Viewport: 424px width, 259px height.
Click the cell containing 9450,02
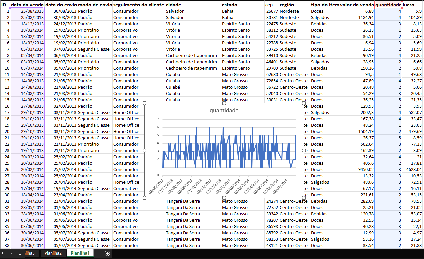coord(357,170)
